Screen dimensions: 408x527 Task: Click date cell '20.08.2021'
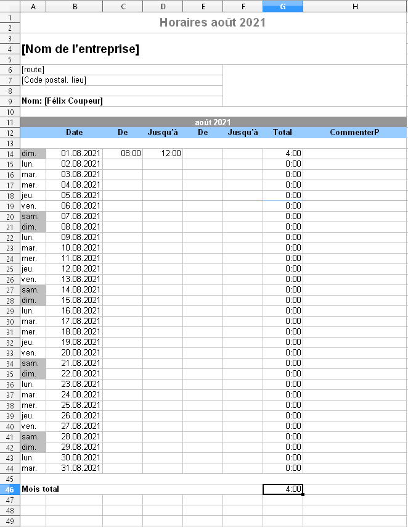pyautogui.click(x=74, y=352)
